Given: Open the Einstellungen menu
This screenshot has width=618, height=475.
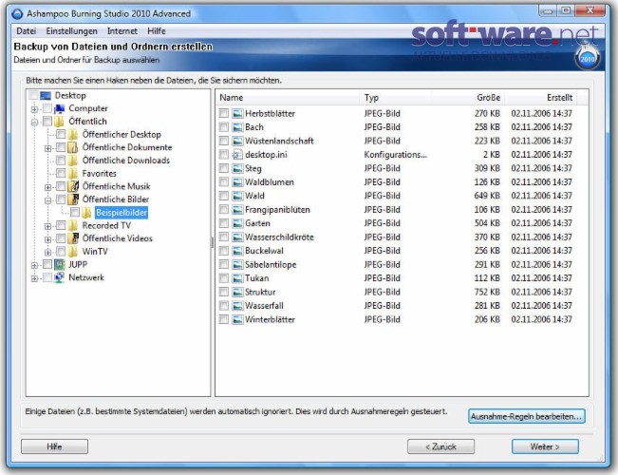Looking at the screenshot, I should point(72,31).
